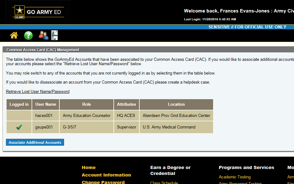Open the Army Personnel Testing link
This screenshot has height=184, width=294.
click(240, 183)
